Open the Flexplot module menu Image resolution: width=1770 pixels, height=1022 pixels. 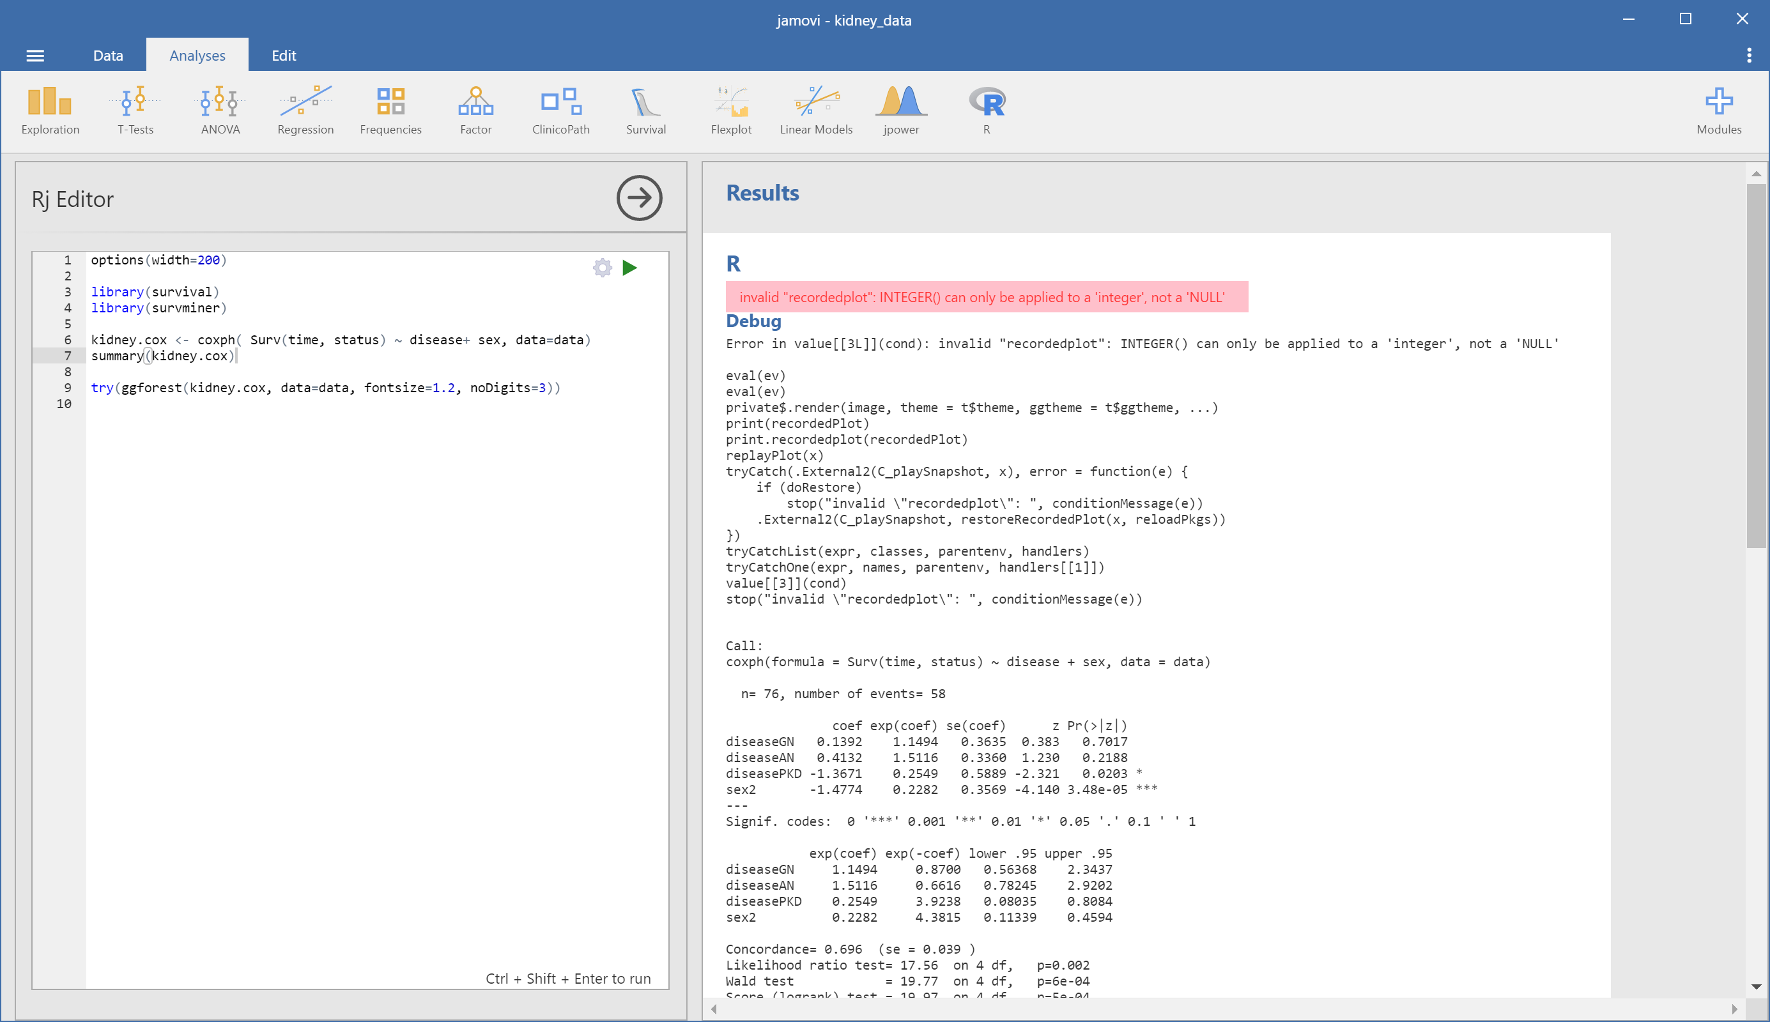(731, 111)
